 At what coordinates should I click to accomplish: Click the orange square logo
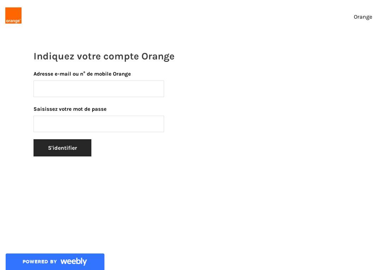13,15
